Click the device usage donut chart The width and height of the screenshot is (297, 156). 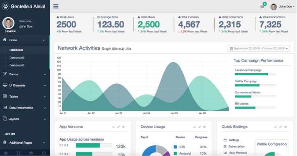[156, 151]
